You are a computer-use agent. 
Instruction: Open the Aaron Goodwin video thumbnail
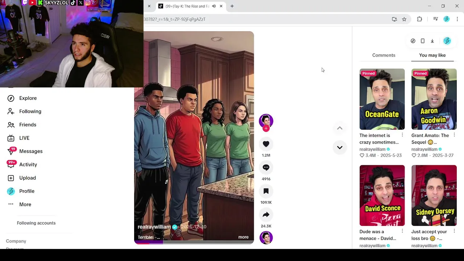434,99
